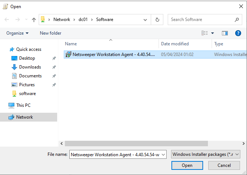Click the Refresh button next to address bar
The image size is (247, 175).
[157, 20]
